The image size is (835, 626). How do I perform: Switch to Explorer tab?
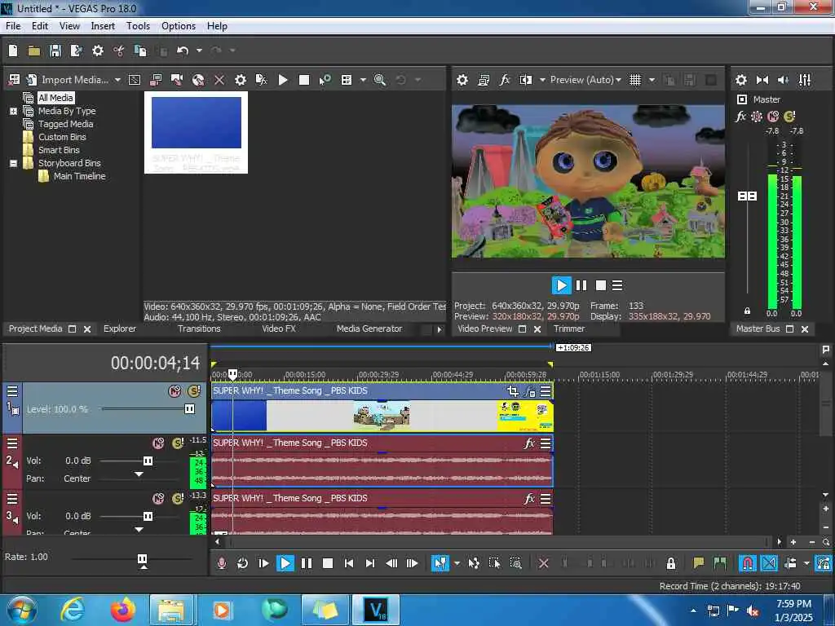tap(120, 329)
